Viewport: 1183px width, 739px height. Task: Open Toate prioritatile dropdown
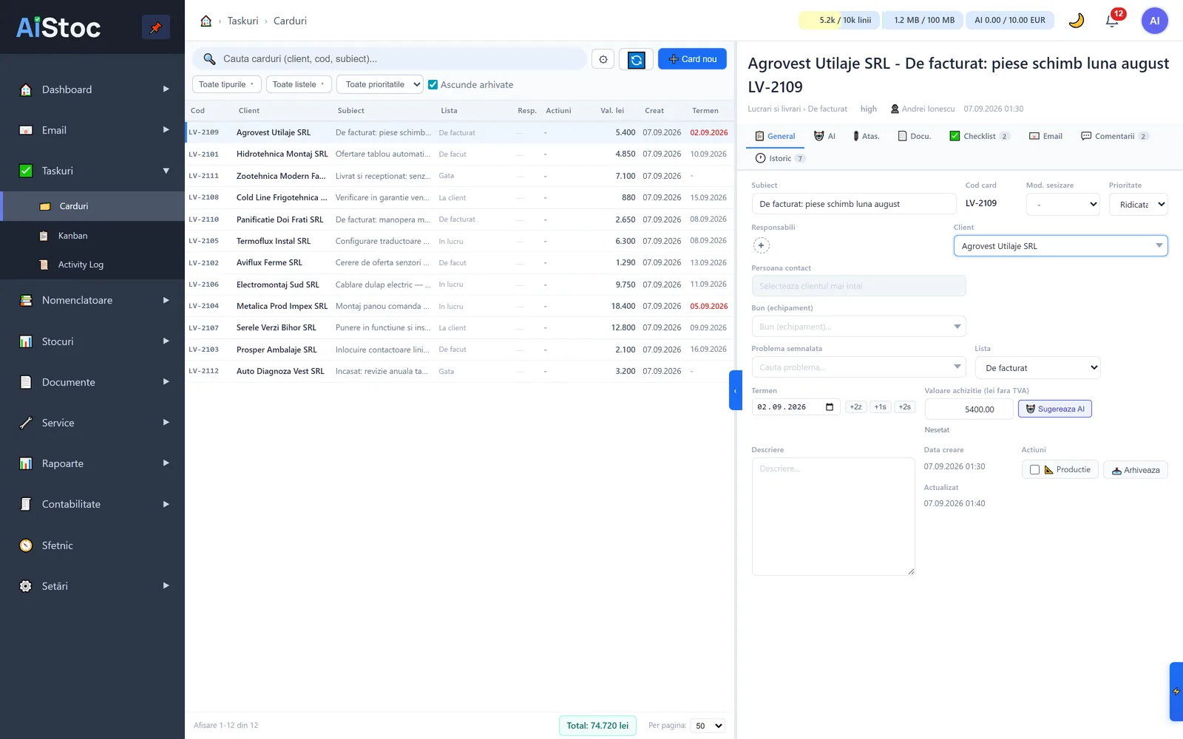(380, 84)
